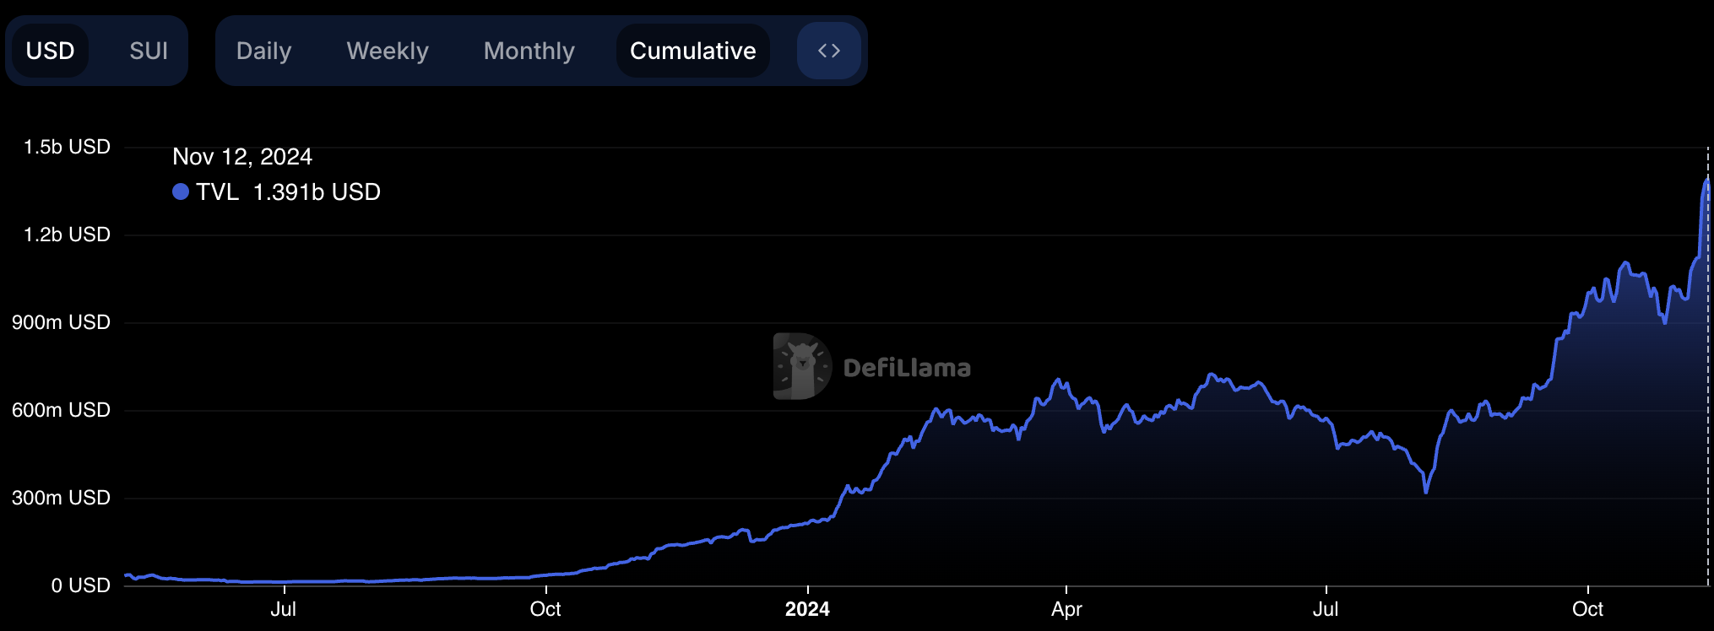Click the 1.391b USD TVL value
This screenshot has width=1714, height=631.
pyautogui.click(x=317, y=192)
